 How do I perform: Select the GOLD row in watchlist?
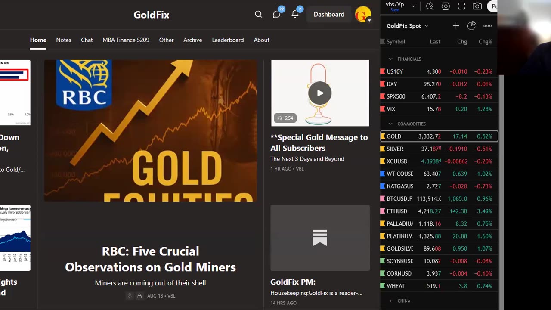pyautogui.click(x=439, y=136)
